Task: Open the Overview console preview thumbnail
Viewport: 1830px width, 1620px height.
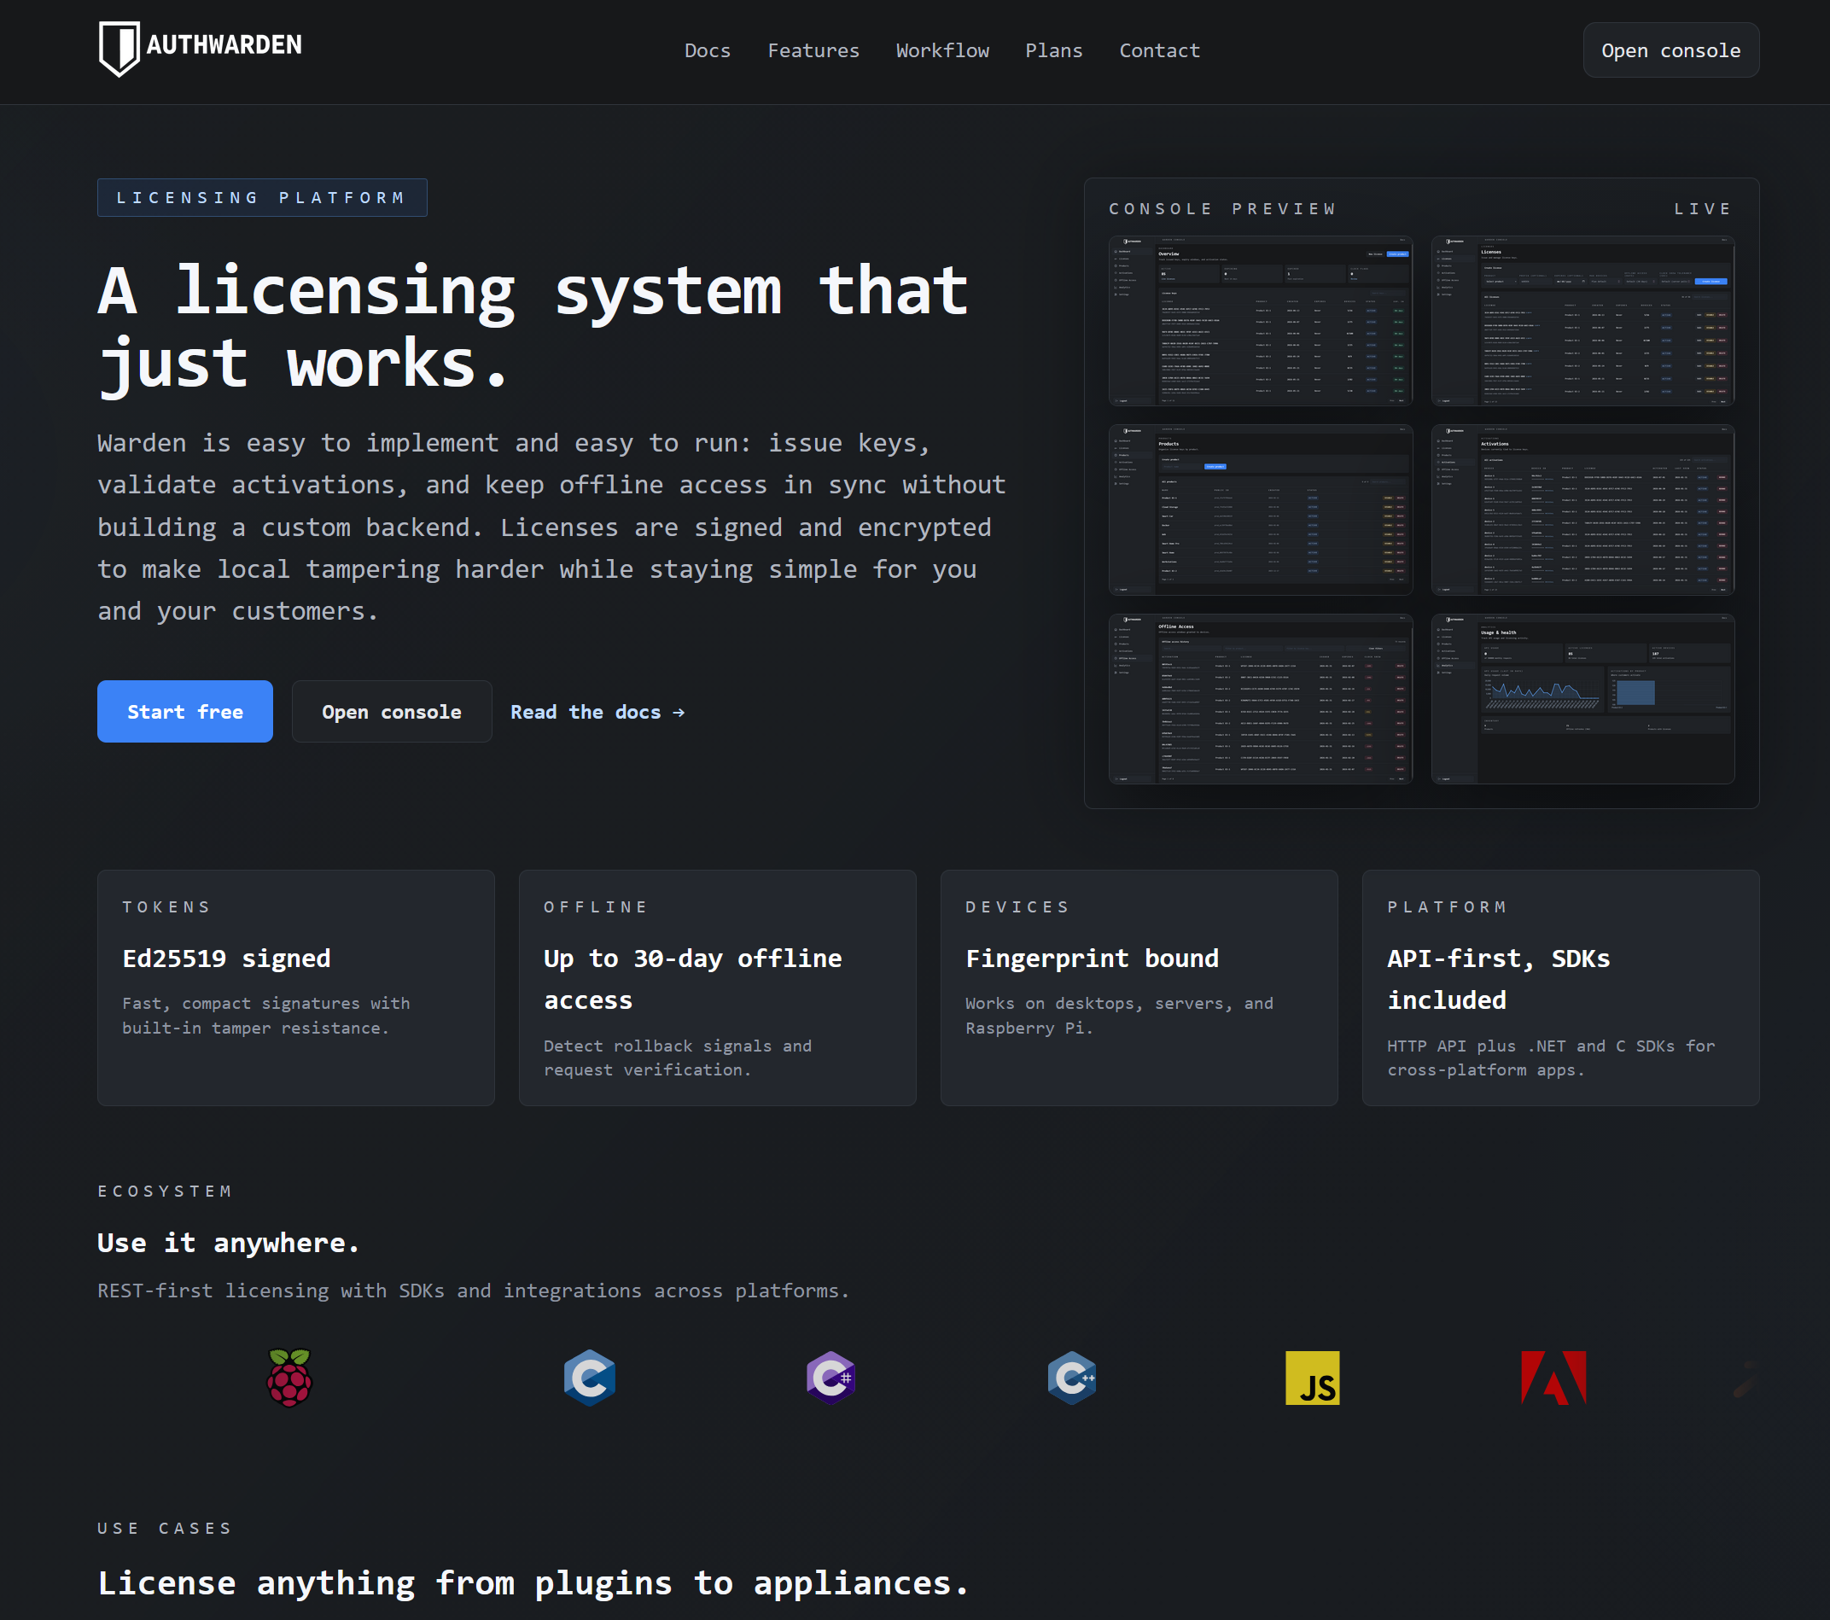Action: 1260,321
